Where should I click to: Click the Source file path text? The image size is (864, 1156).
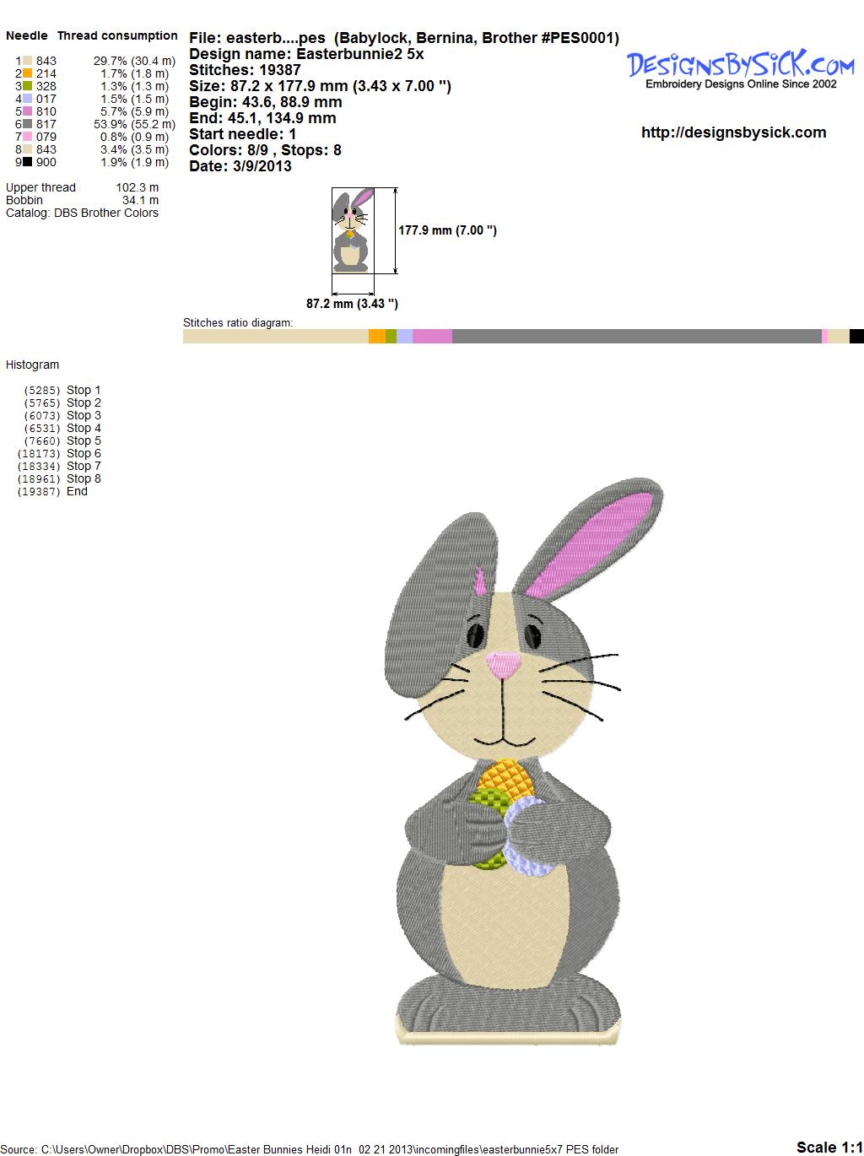[x=310, y=1149]
